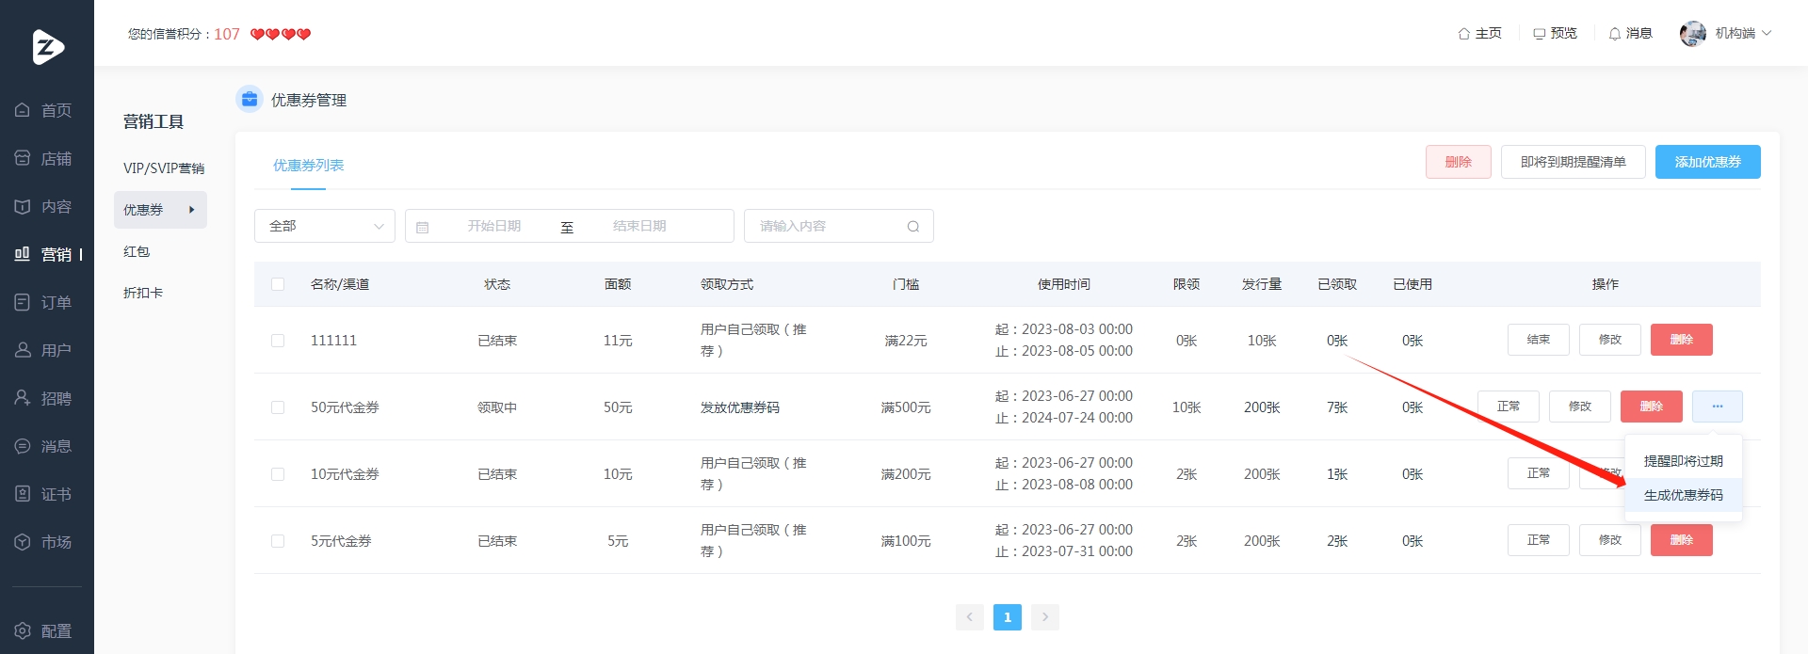
Task: Open 即将到期提醒清单 button
Action: coord(1574,162)
